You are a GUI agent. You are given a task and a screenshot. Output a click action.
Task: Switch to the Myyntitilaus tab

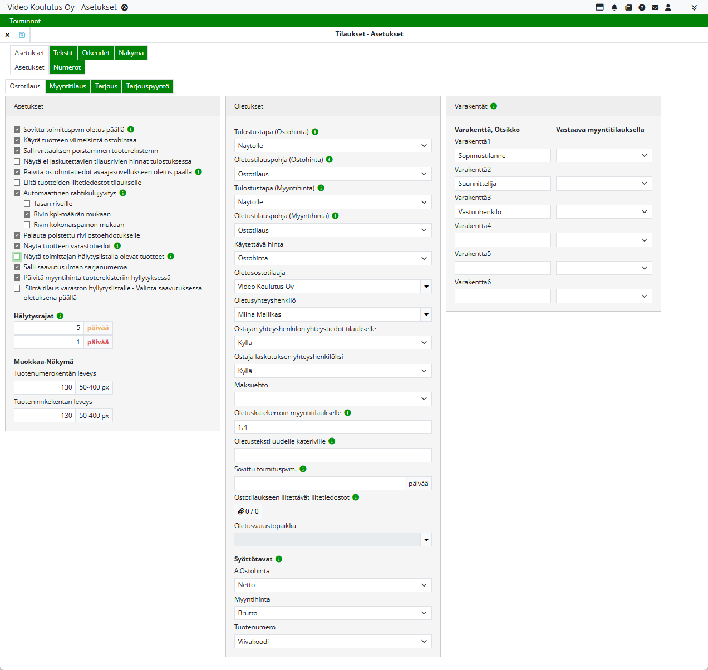(68, 86)
